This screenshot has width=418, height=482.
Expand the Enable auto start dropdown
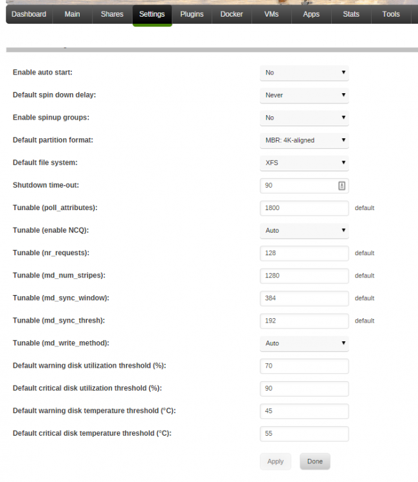304,73
